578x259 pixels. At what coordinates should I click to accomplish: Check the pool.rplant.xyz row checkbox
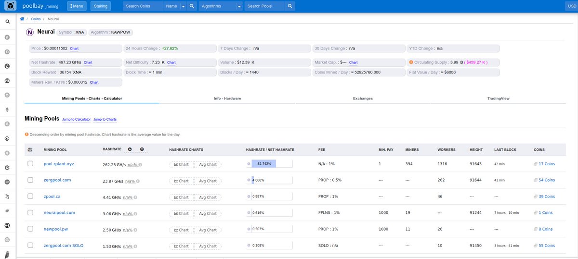point(30,164)
